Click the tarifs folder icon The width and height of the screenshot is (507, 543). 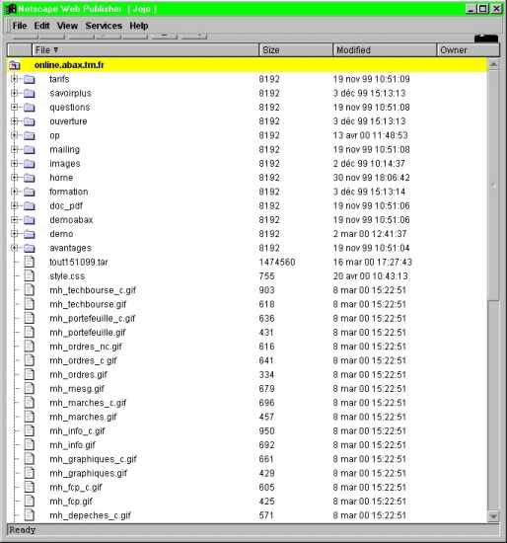pyautogui.click(x=30, y=79)
